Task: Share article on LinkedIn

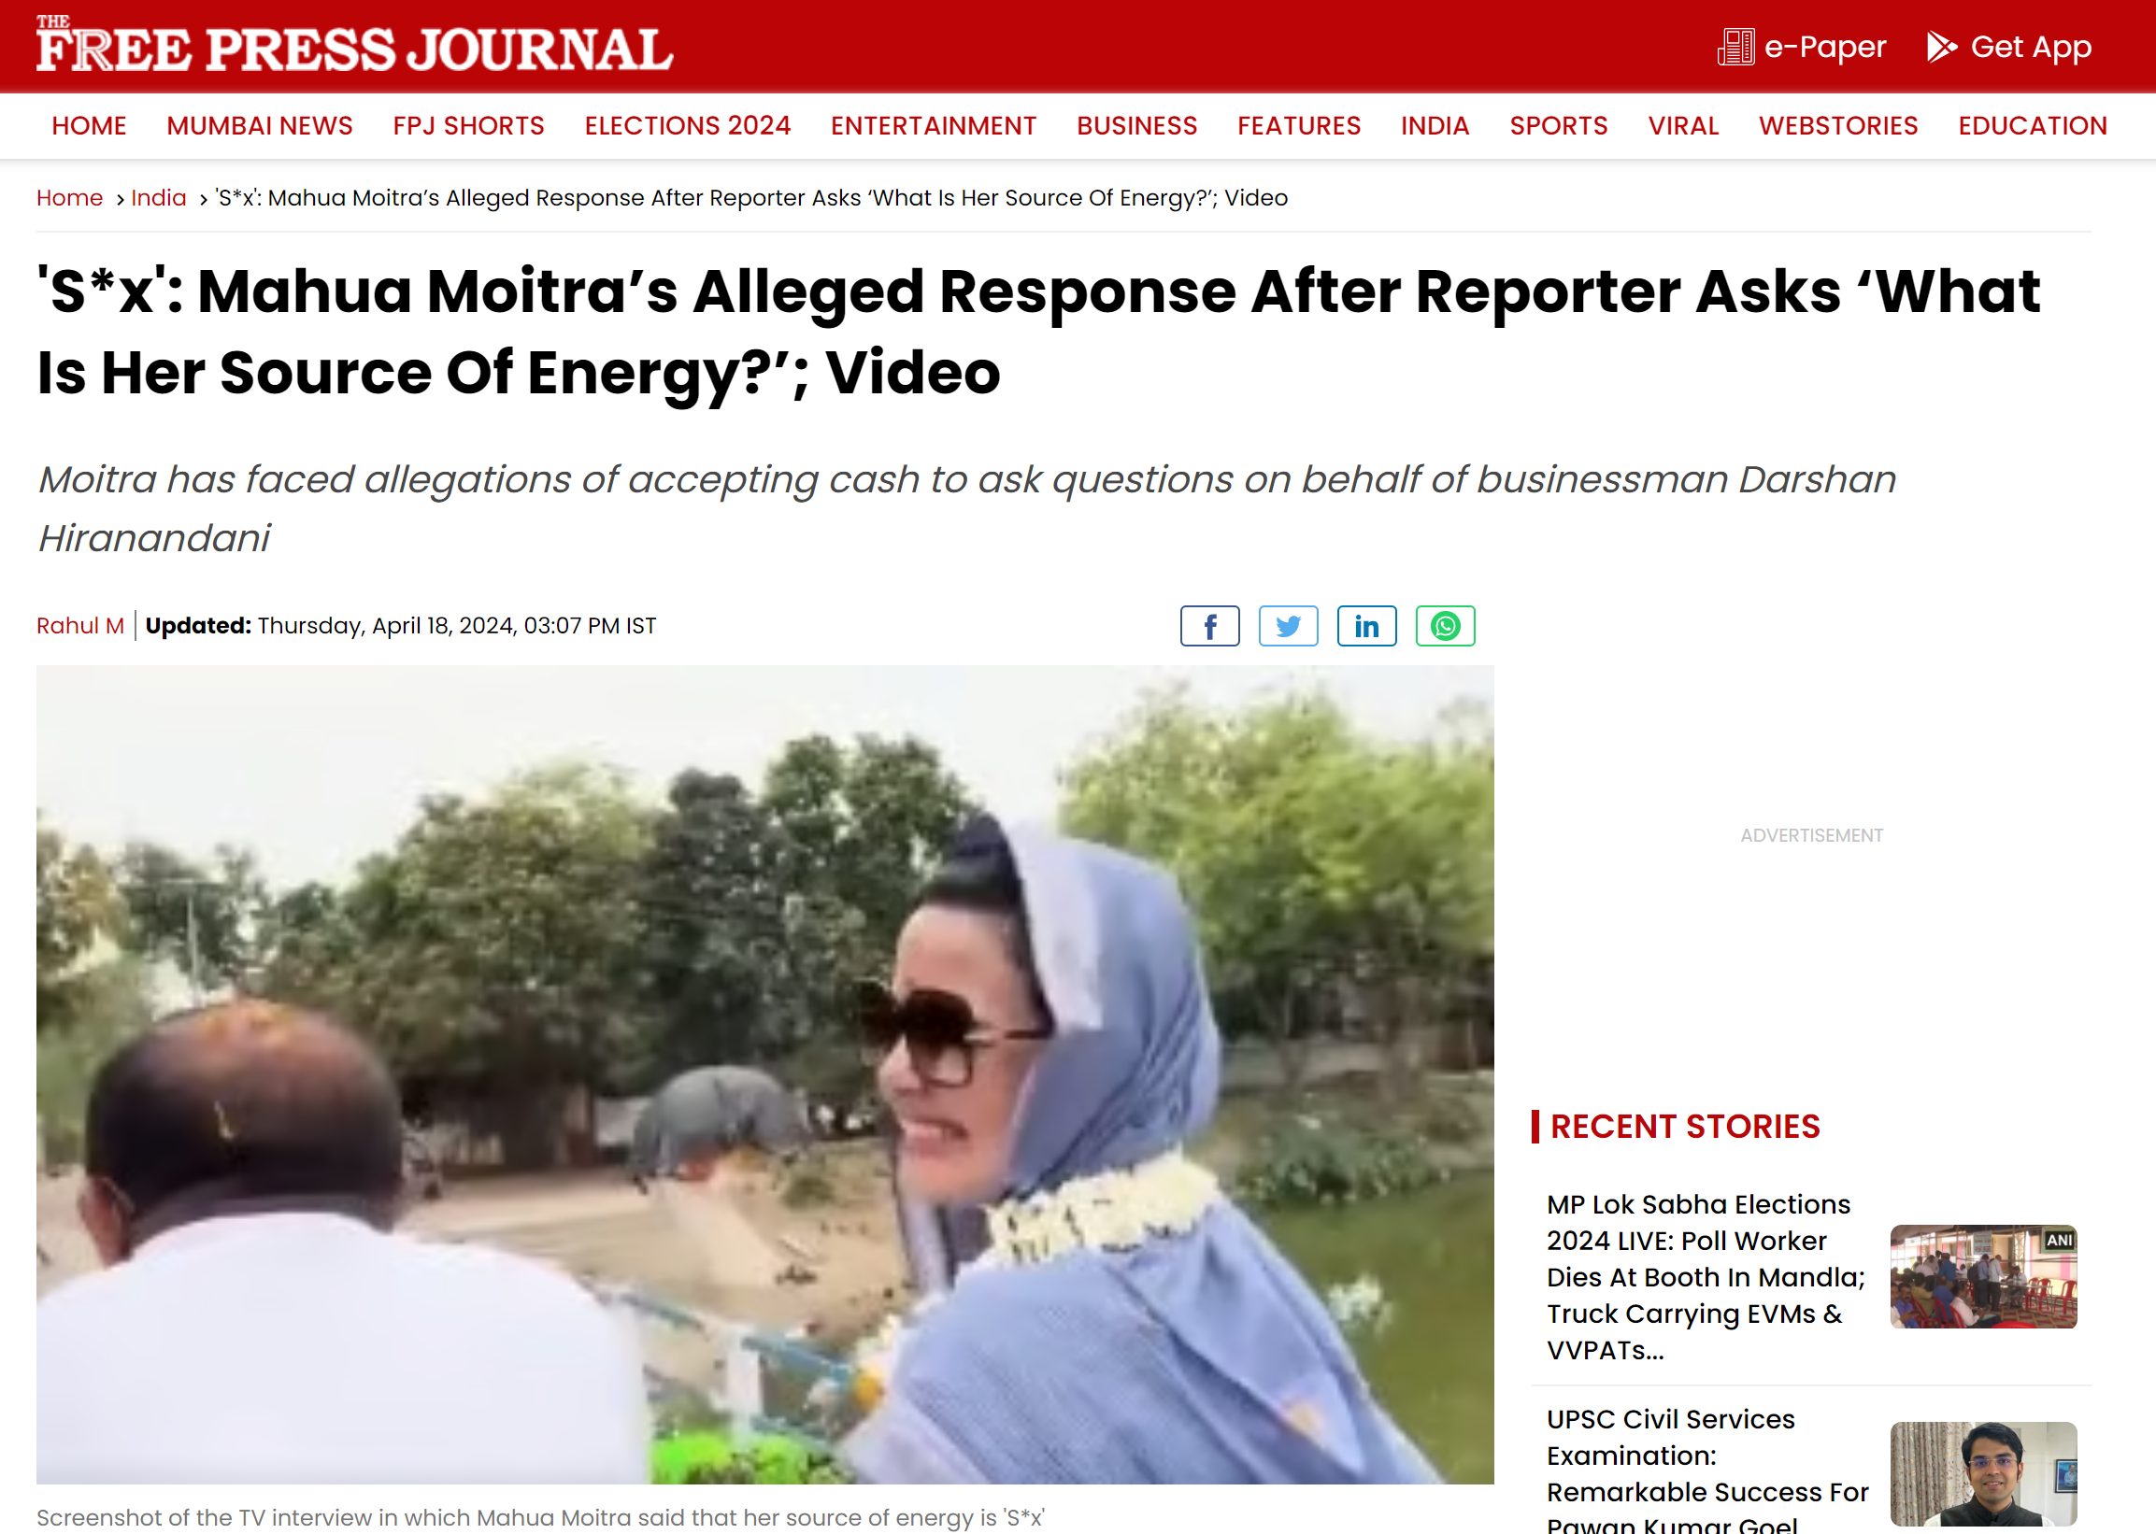Action: [1366, 626]
